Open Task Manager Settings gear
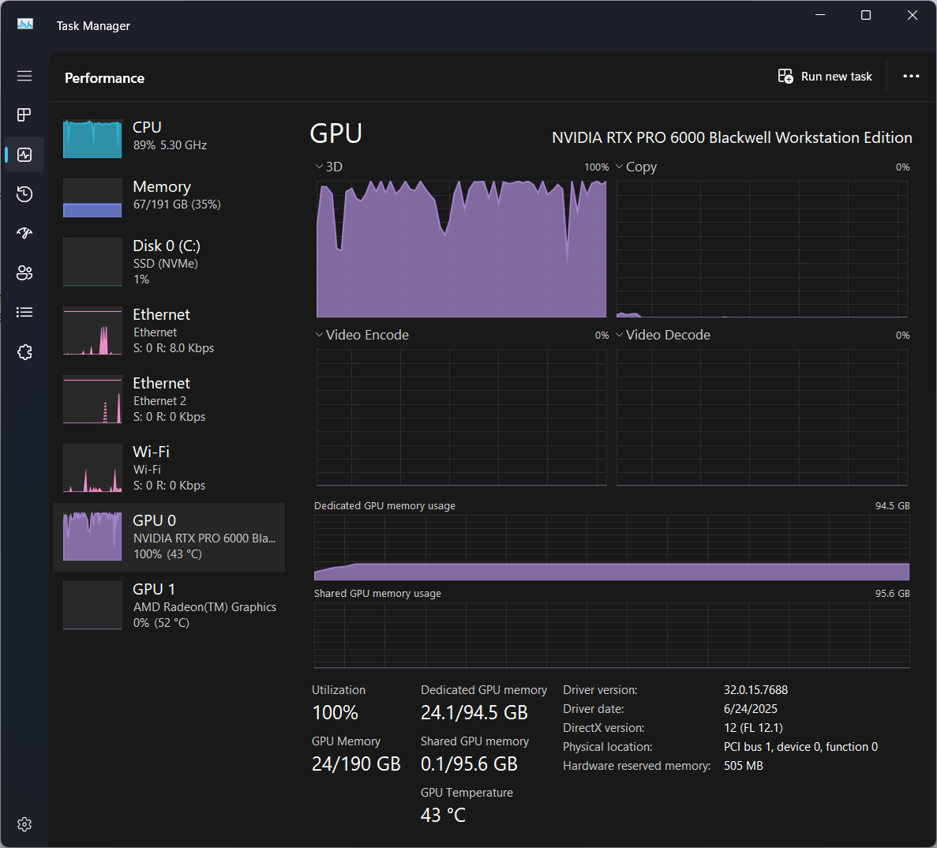Viewport: 937px width, 848px height. coord(24,824)
